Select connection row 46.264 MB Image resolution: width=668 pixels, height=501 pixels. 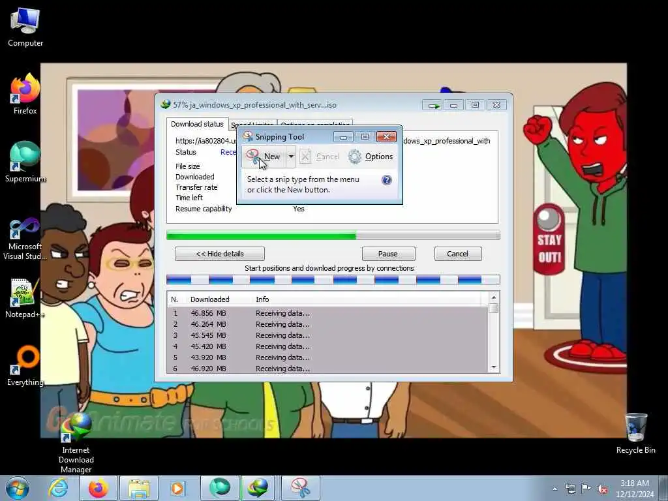(x=327, y=324)
